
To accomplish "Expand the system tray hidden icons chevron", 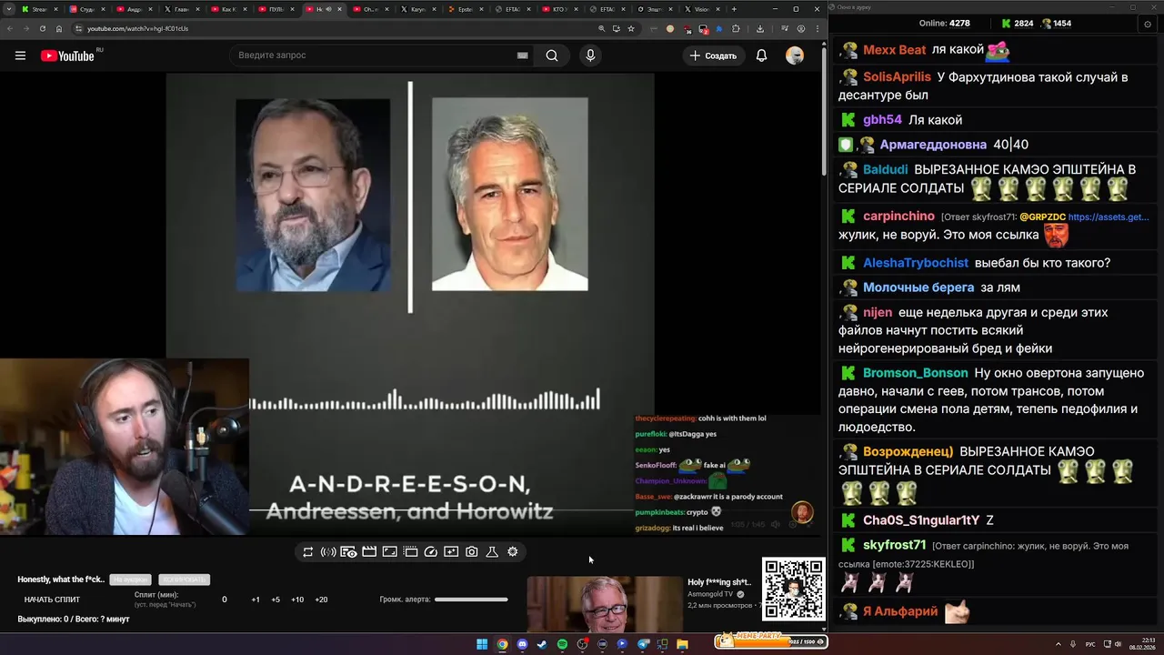I will tap(1058, 644).
